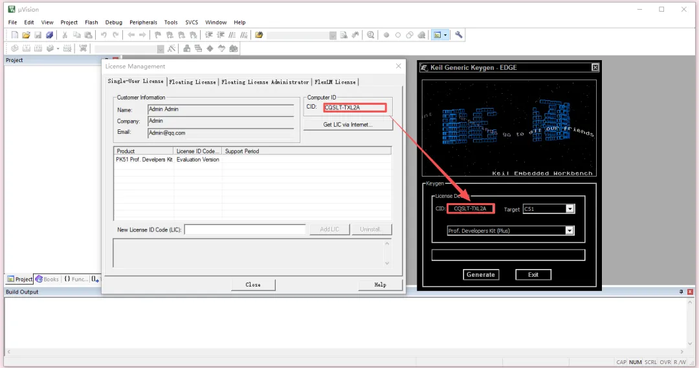Click the Start/Stop Debug Session magnifier icon
Viewport: 699px width, 368px height.
pos(370,35)
